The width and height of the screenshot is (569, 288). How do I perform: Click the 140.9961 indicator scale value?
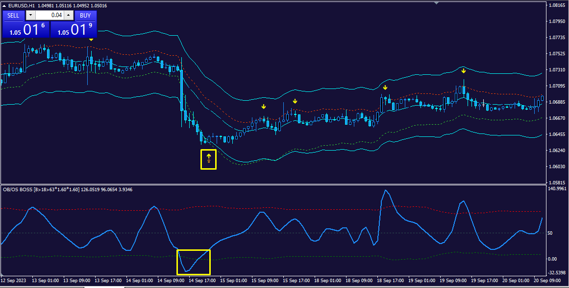[558, 189]
